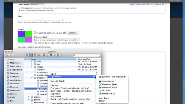Switch Finder to column view
This screenshot has width=185, height=104.
coord(35,55)
